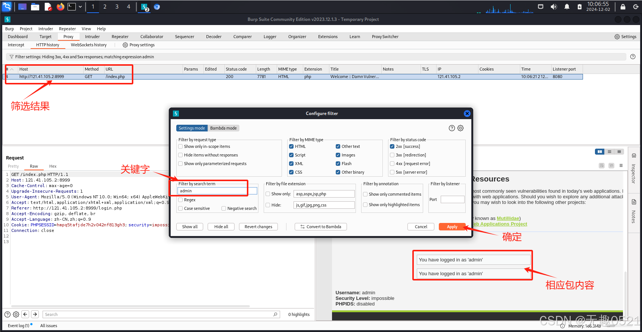Uncheck the HTML MIME type
The height and width of the screenshot is (332, 642).
tap(291, 146)
